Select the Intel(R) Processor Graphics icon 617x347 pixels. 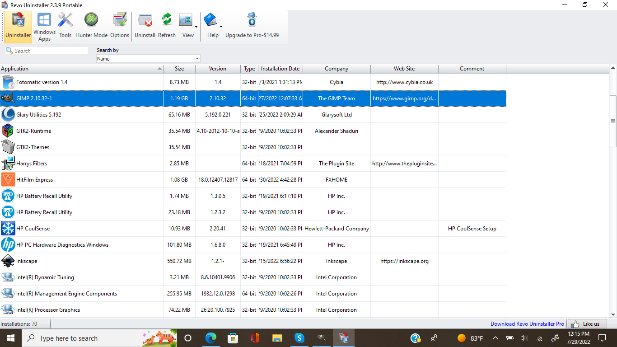(8, 310)
